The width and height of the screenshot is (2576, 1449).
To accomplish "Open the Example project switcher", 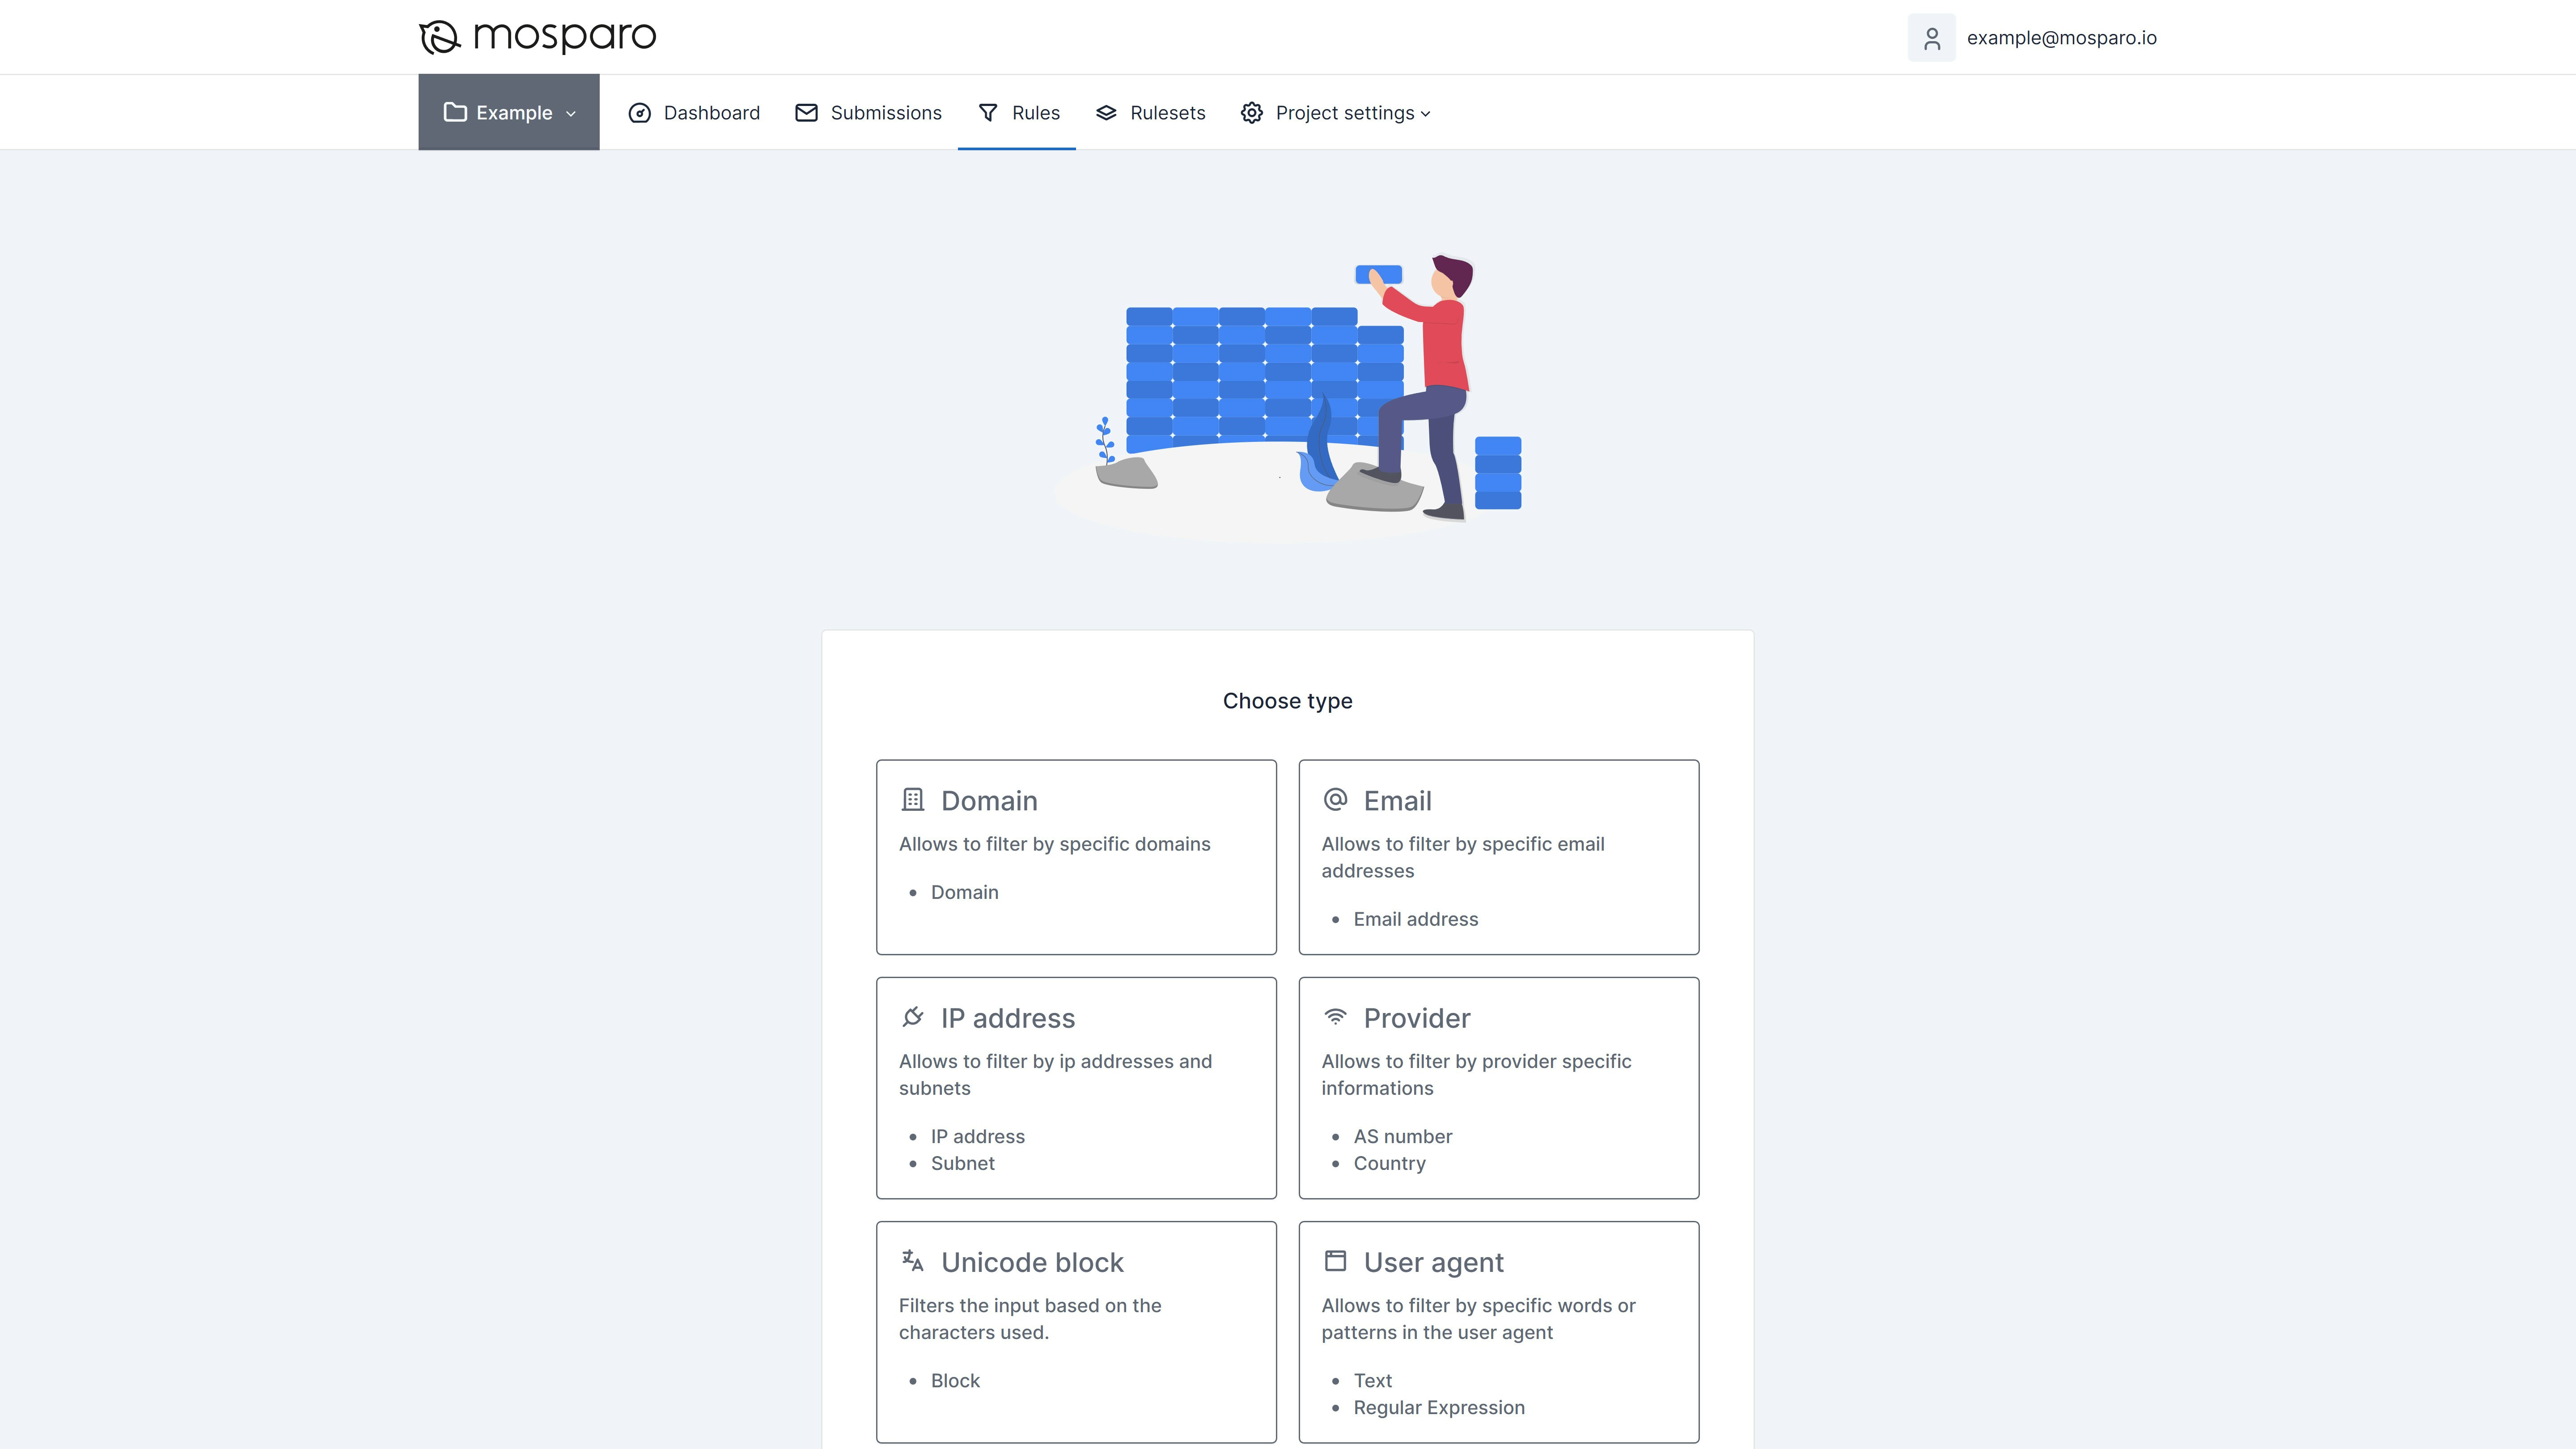I will point(509,112).
